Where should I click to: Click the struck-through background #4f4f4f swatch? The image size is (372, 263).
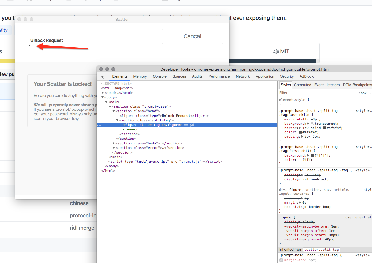[312, 155]
